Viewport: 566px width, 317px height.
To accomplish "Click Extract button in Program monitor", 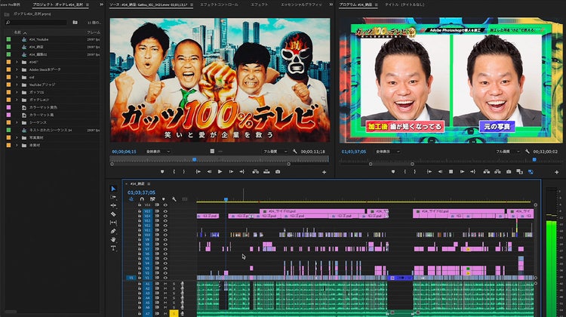I will (497, 172).
